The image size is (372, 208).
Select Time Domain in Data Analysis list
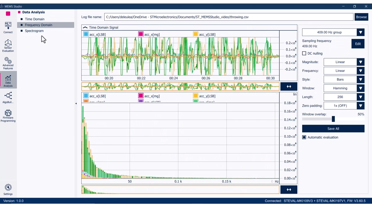pyautogui.click(x=34, y=19)
